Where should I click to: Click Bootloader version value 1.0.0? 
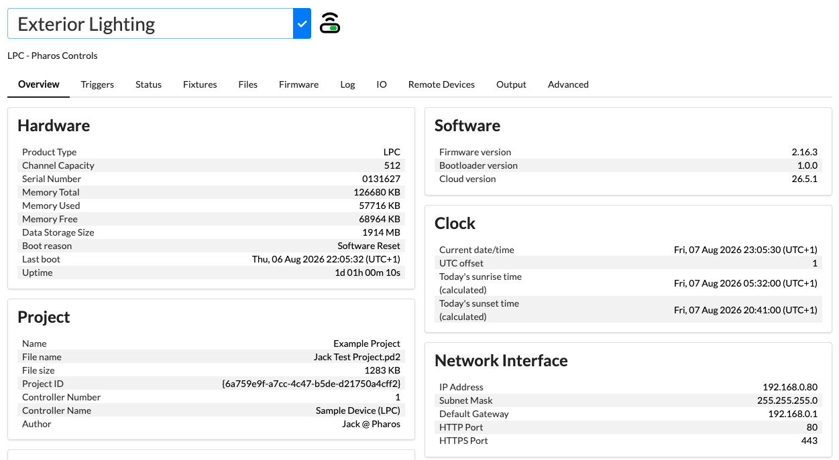[807, 165]
